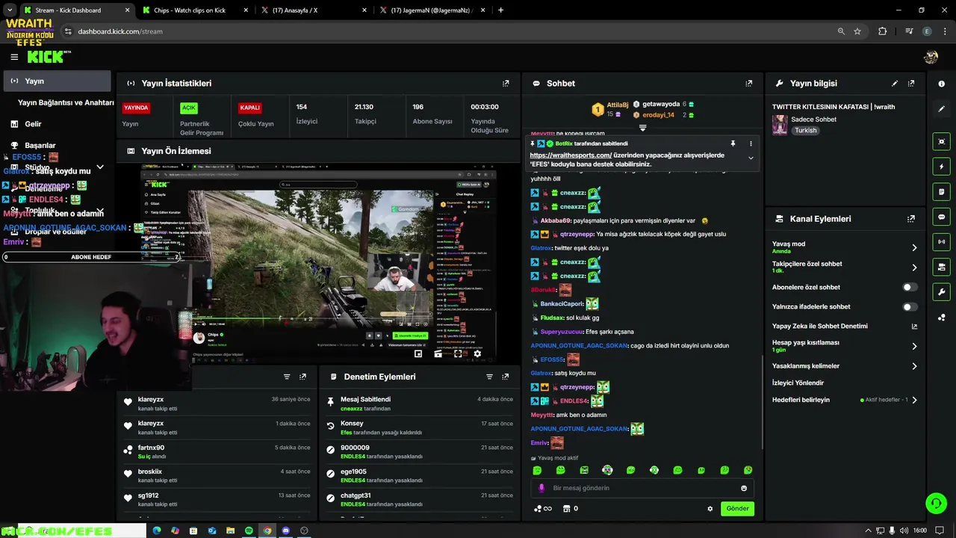Pop out the activity feed panel
Viewport: 956px width, 538px height.
coord(302,377)
